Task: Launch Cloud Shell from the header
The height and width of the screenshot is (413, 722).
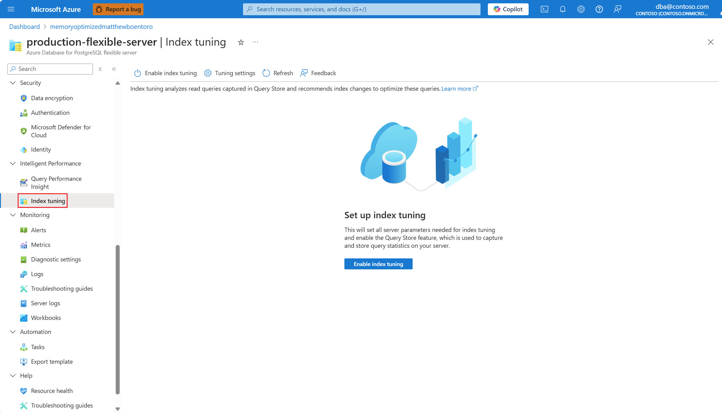Action: click(x=544, y=9)
